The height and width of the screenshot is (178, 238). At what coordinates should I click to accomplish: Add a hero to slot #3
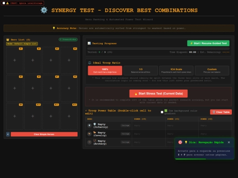[51, 60]
